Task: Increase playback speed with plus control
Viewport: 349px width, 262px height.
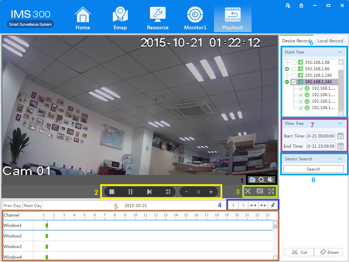Action: (x=211, y=191)
